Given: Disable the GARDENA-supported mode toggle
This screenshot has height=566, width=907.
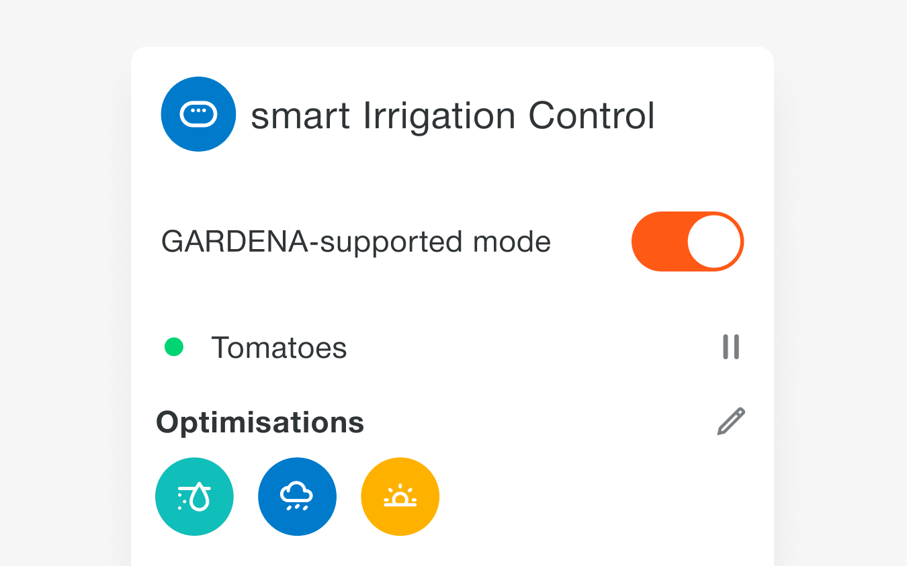Looking at the screenshot, I should tap(687, 242).
